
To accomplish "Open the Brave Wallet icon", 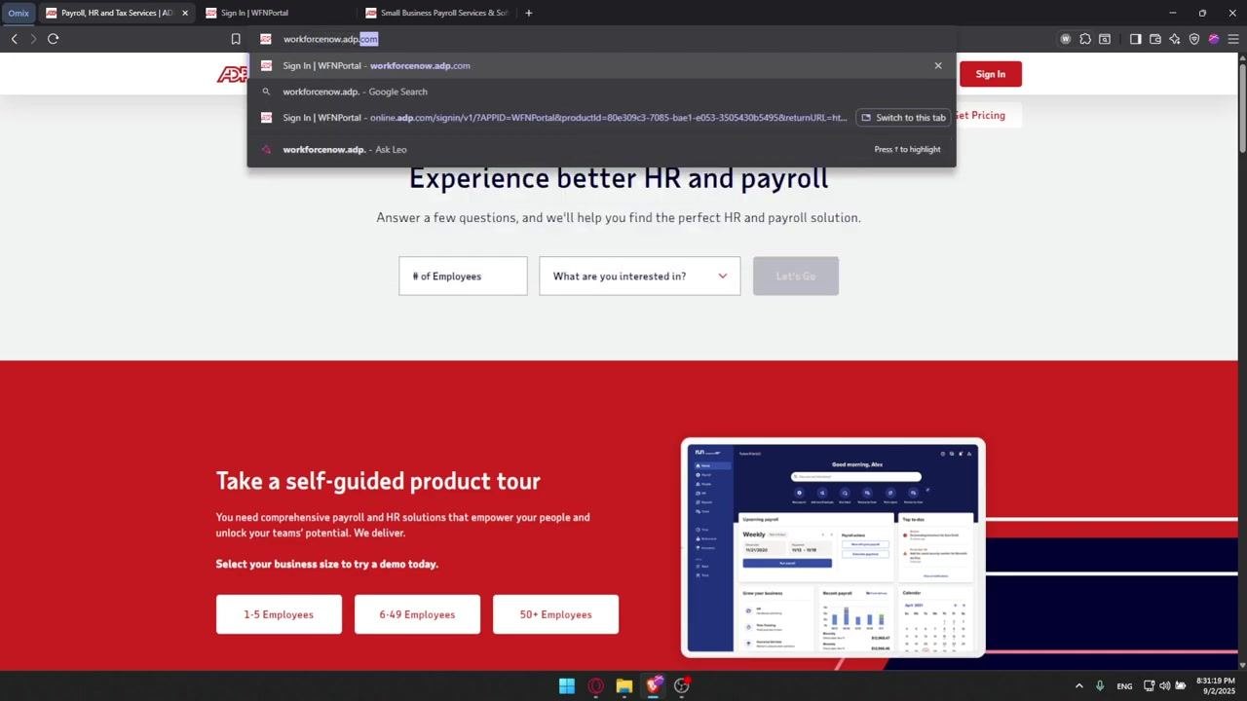I will (x=1155, y=39).
